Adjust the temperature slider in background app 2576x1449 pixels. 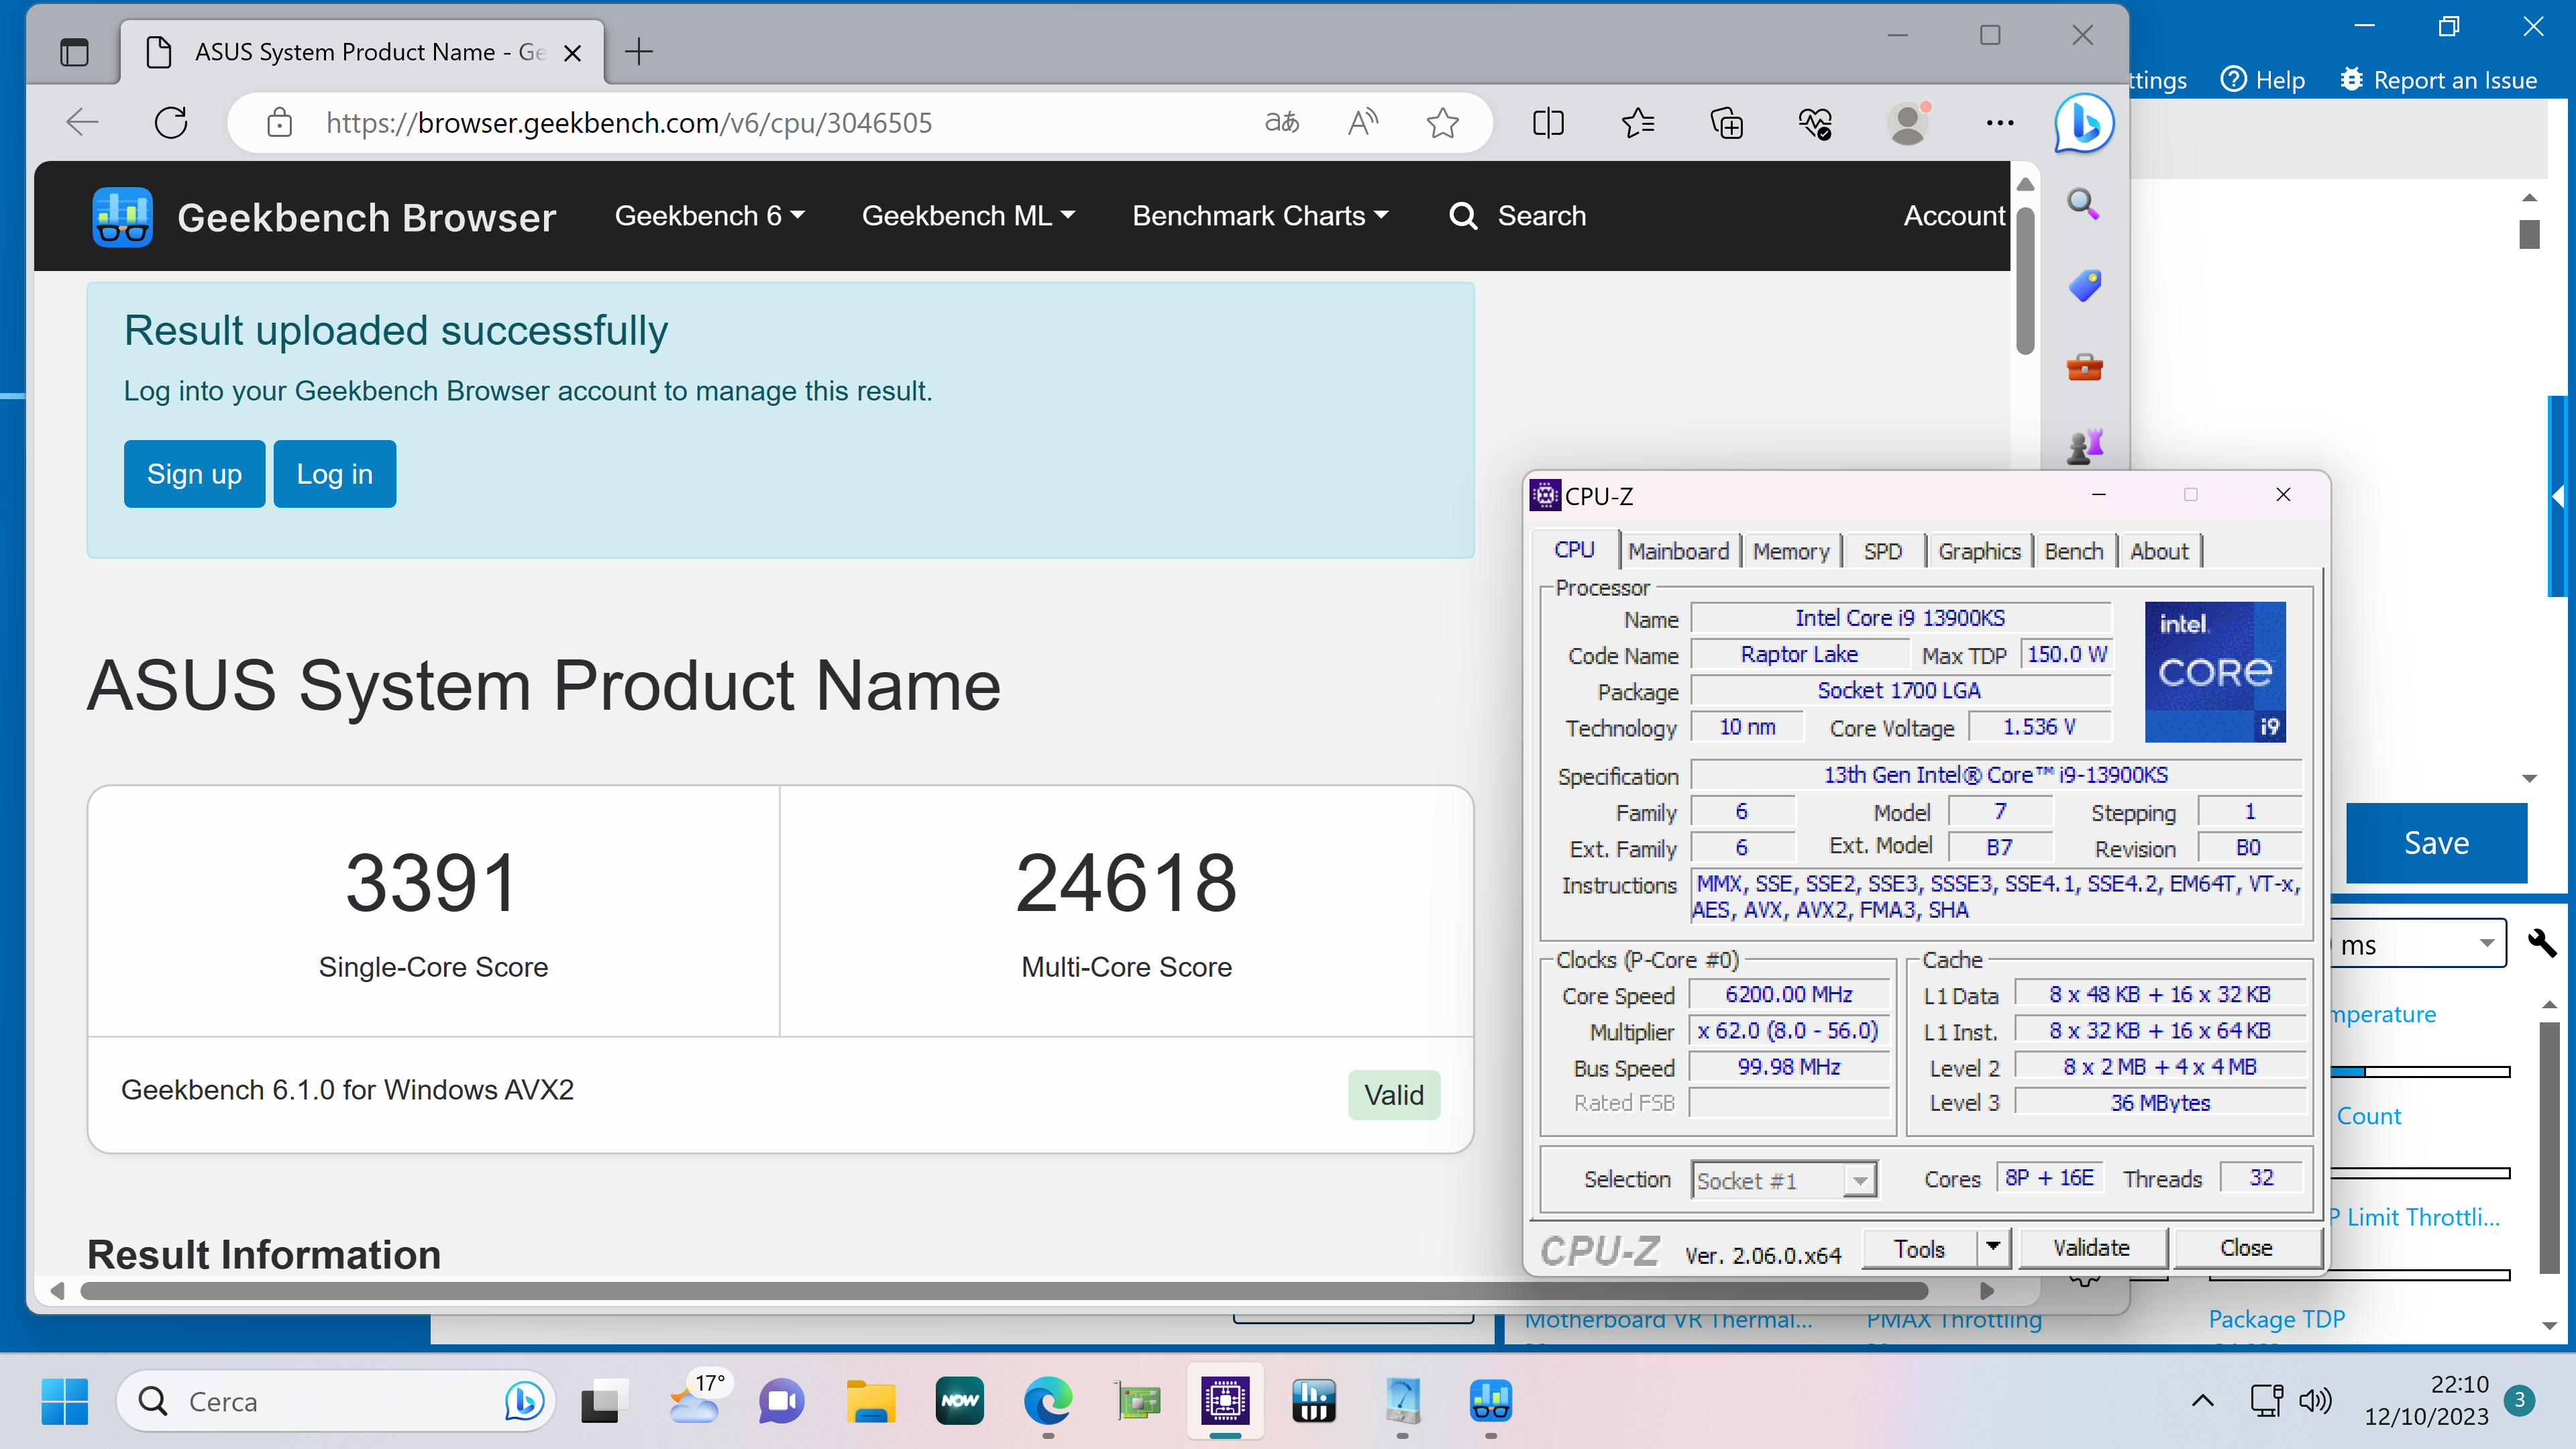pyautogui.click(x=2420, y=1071)
